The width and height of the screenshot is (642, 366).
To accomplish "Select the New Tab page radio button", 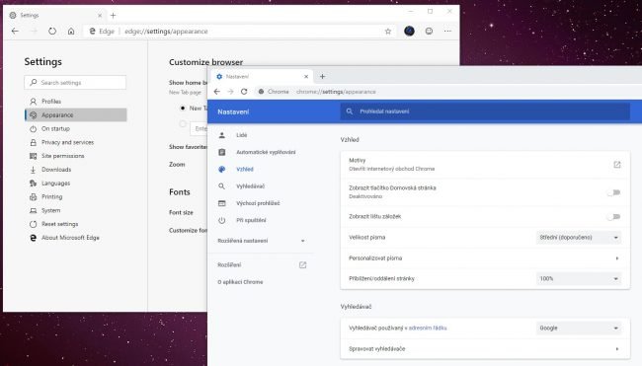I will 183,108.
